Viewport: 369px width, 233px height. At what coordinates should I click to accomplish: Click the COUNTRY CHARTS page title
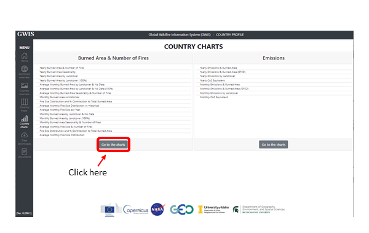click(x=193, y=47)
